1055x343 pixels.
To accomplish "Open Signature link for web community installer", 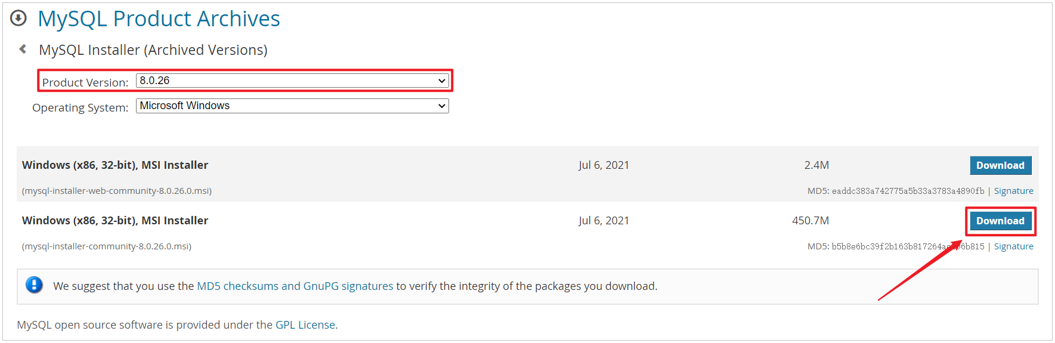I will (x=1013, y=191).
